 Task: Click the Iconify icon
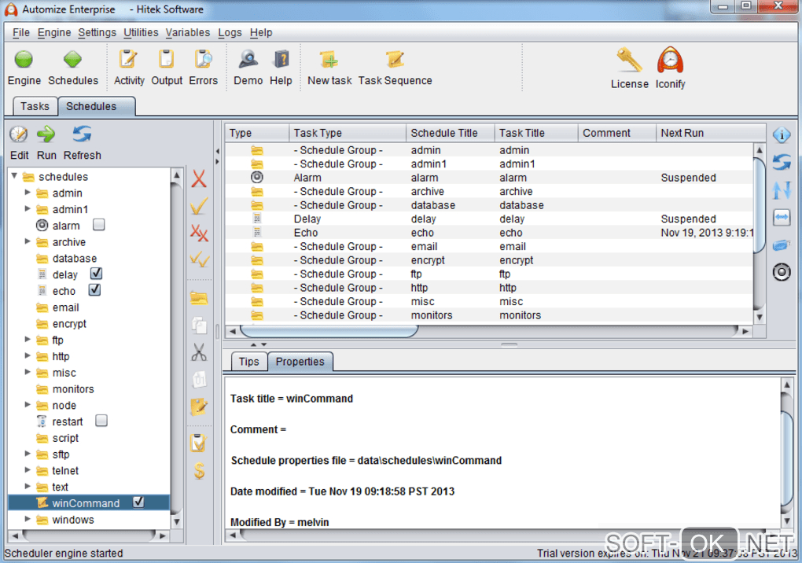pos(670,61)
